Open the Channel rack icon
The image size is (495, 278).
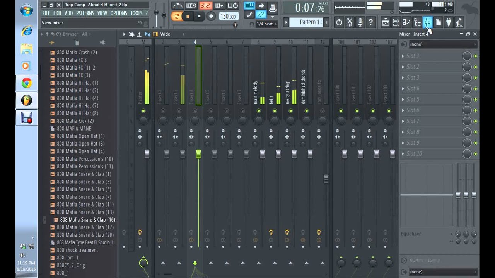396,22
